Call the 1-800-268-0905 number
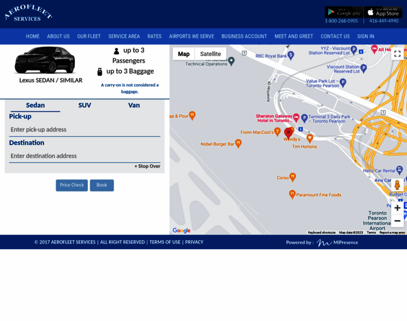The width and height of the screenshot is (407, 321). [341, 21]
